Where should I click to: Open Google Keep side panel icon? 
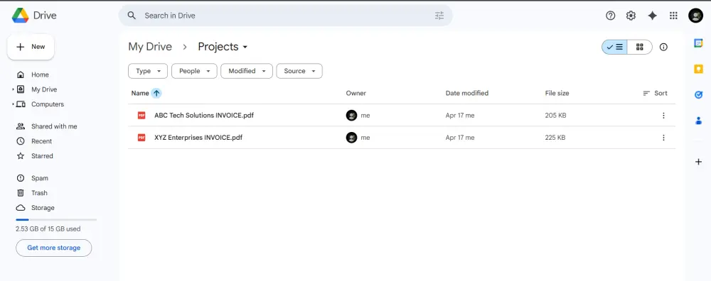click(698, 69)
